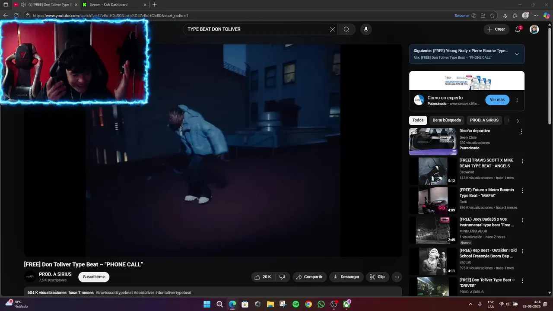Open Spotify from the taskbar
553x311 pixels.
(x=296, y=304)
